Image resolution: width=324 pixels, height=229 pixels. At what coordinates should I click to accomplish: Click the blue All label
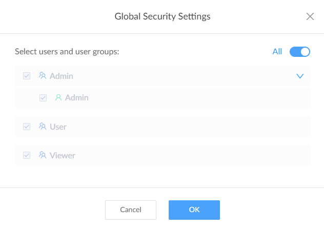277,52
